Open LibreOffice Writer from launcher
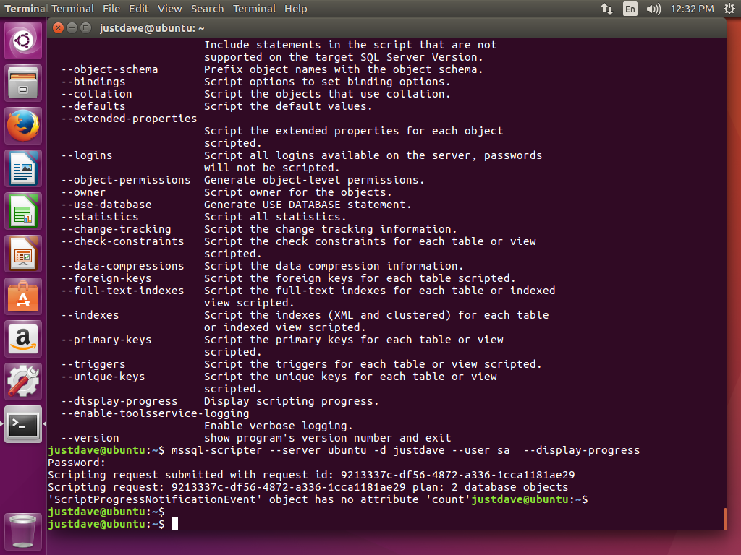 point(24,168)
